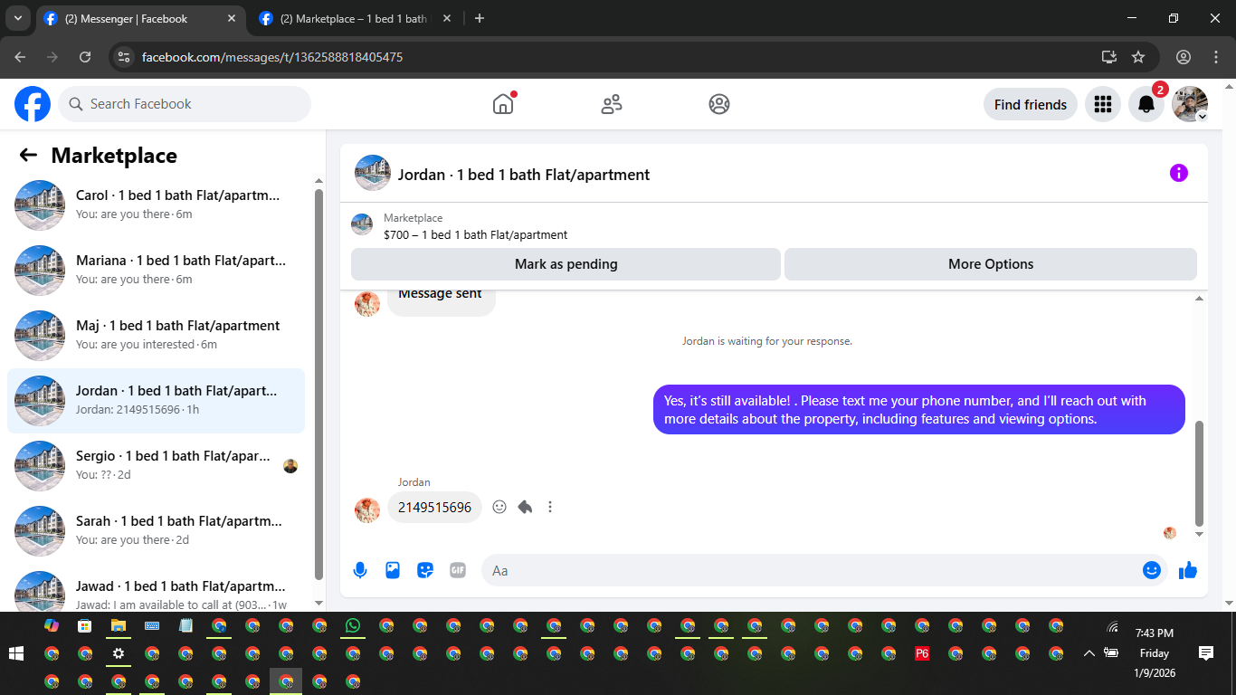Go back in browser history

point(20,57)
